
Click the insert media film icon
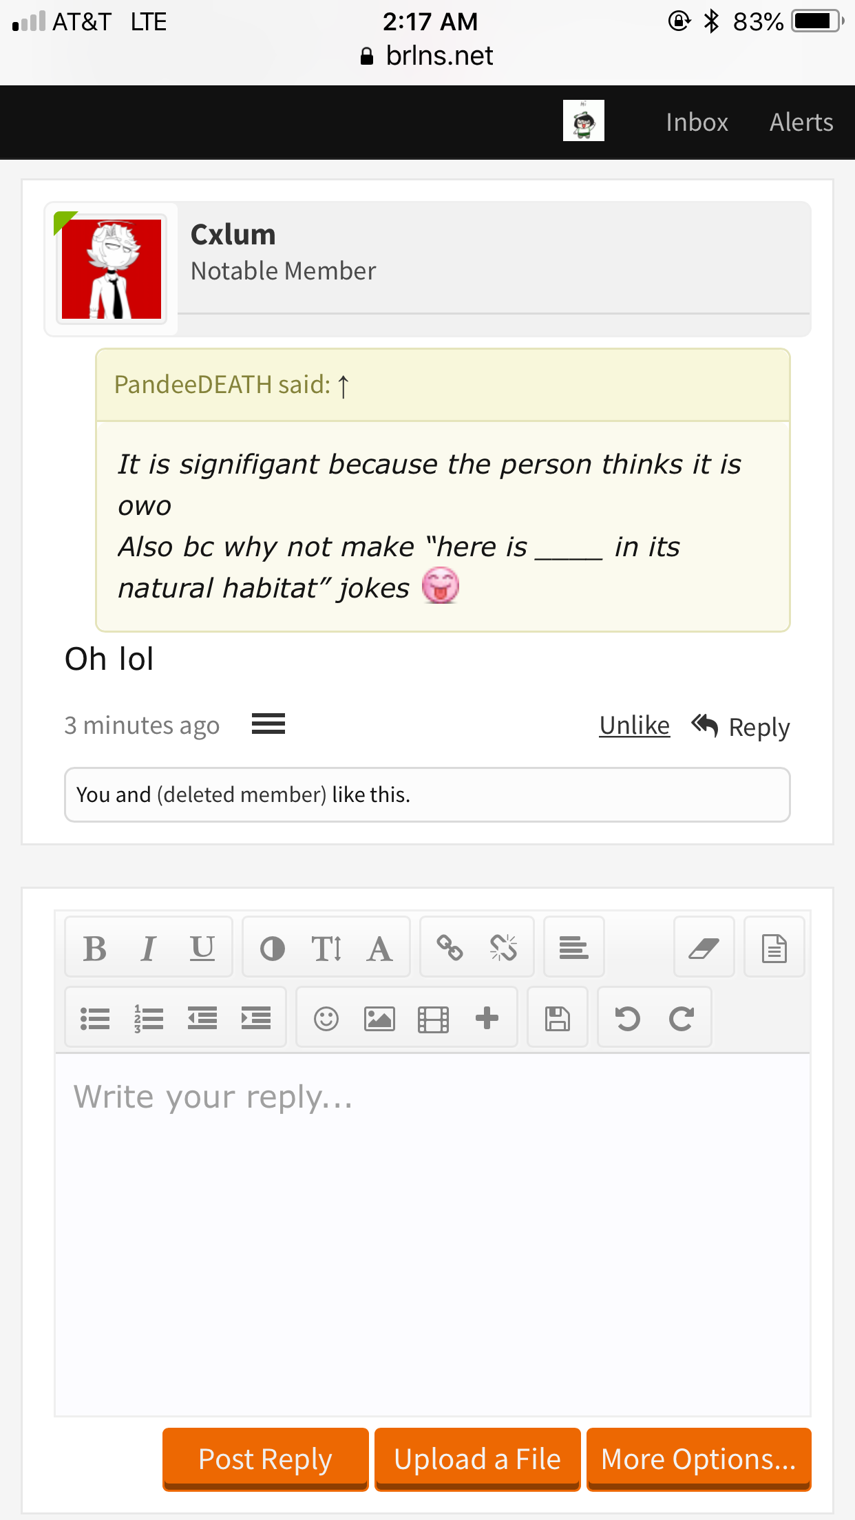(434, 1018)
